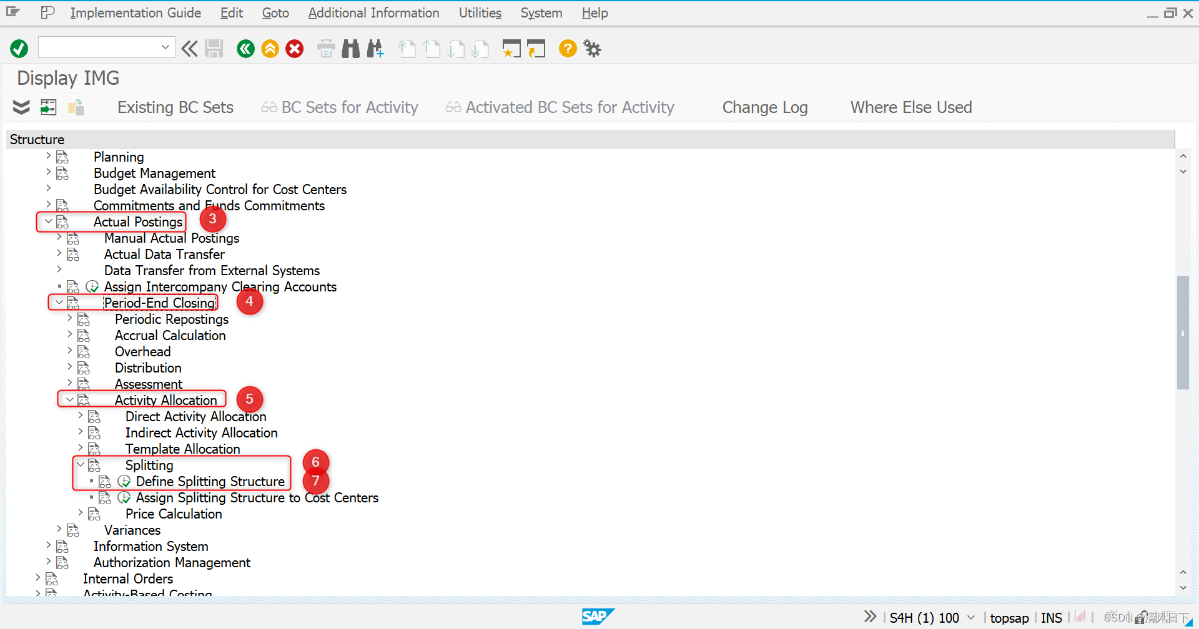The height and width of the screenshot is (629, 1199).
Task: Open the S4H system info dropdown in status bar
Action: pos(970,617)
